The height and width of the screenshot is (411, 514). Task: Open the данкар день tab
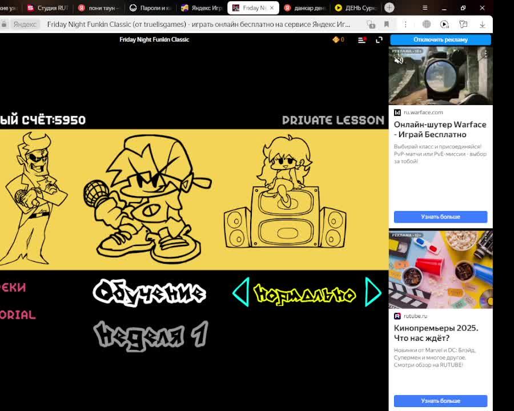pos(304,8)
